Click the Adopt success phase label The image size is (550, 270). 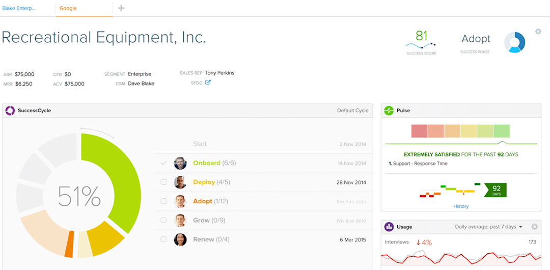[x=476, y=39]
